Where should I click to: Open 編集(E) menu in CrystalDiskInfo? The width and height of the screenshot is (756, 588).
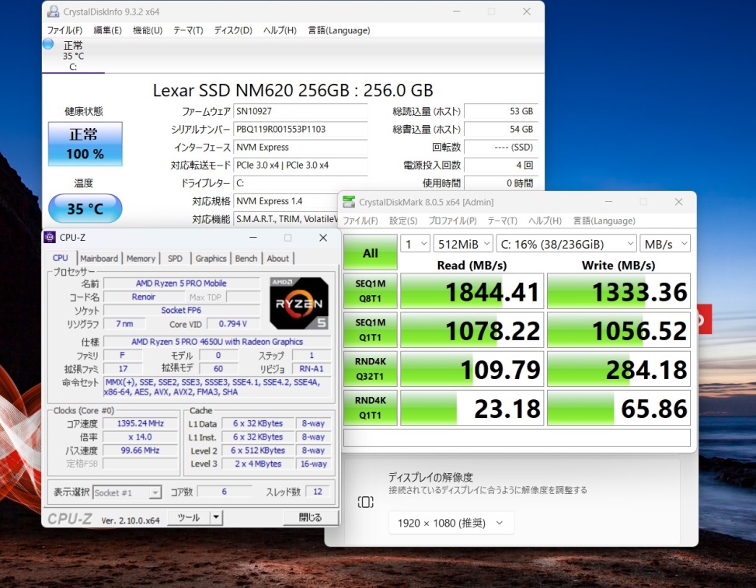click(107, 30)
